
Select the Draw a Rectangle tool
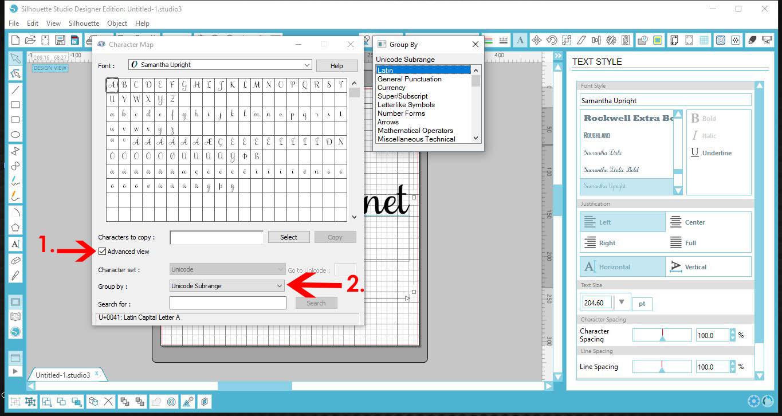(15, 105)
